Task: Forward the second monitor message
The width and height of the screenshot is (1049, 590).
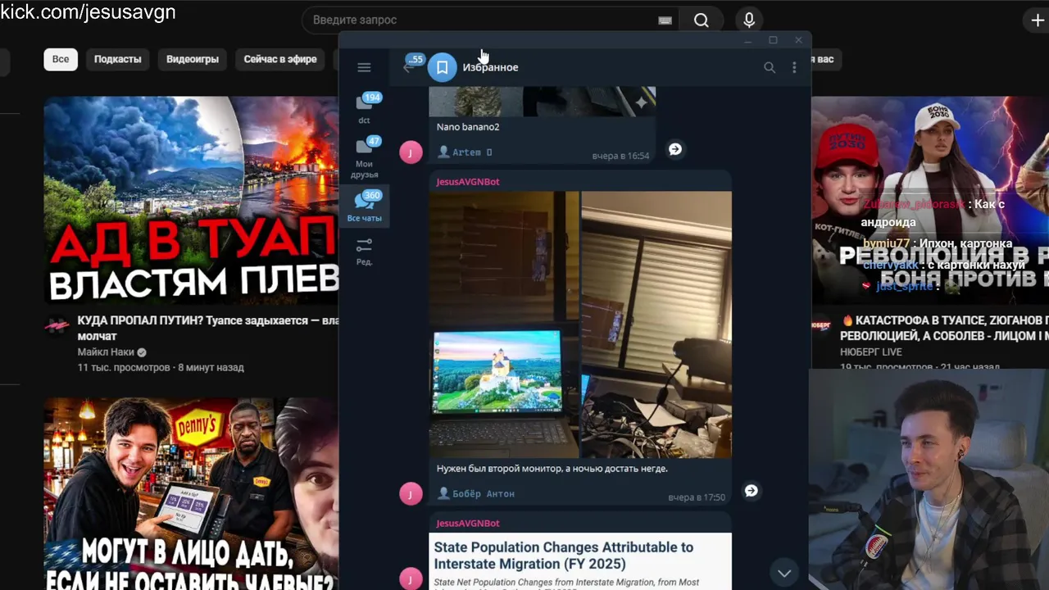Action: (751, 491)
